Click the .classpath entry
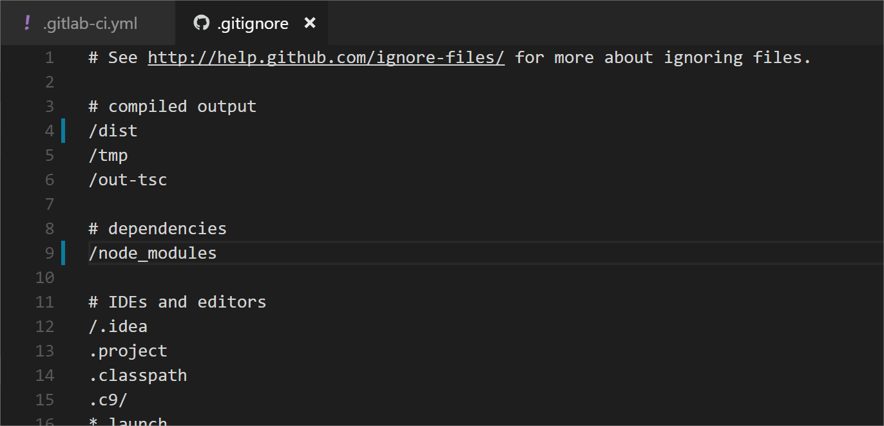Screen dimensions: 884x426 pyautogui.click(x=138, y=376)
